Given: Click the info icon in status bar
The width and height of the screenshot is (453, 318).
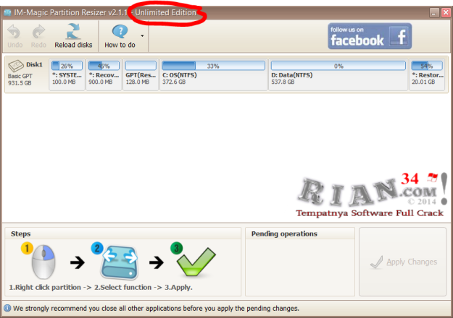Looking at the screenshot, I should pos(7,308).
